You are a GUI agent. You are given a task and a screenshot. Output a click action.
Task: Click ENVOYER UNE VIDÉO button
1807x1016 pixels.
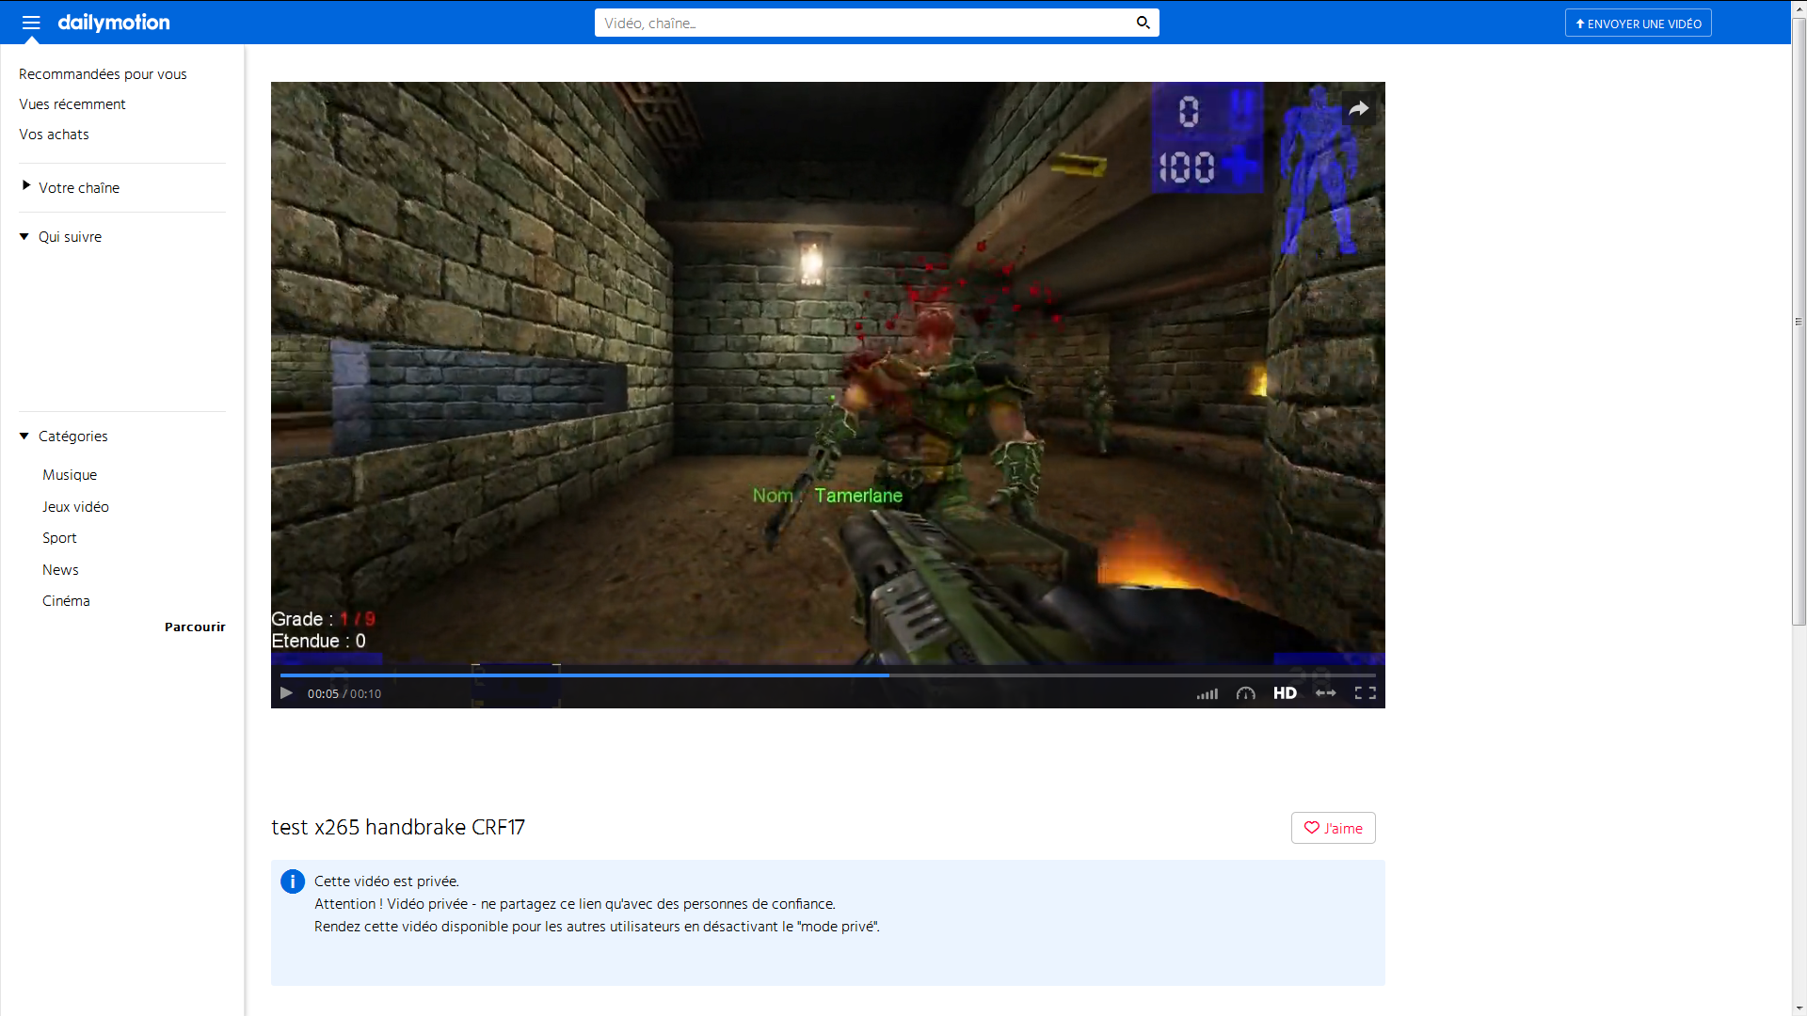1639,23
